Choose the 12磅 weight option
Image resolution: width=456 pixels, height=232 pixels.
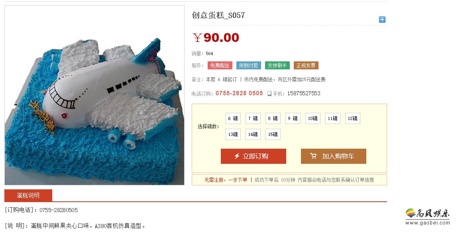tap(352, 118)
